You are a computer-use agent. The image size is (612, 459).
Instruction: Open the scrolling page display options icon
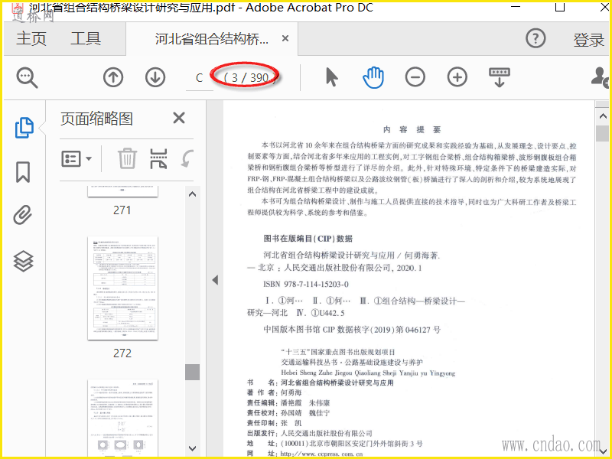[500, 77]
